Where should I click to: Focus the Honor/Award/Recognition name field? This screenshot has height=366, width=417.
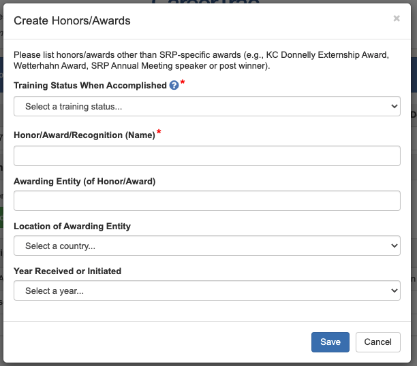206,156
